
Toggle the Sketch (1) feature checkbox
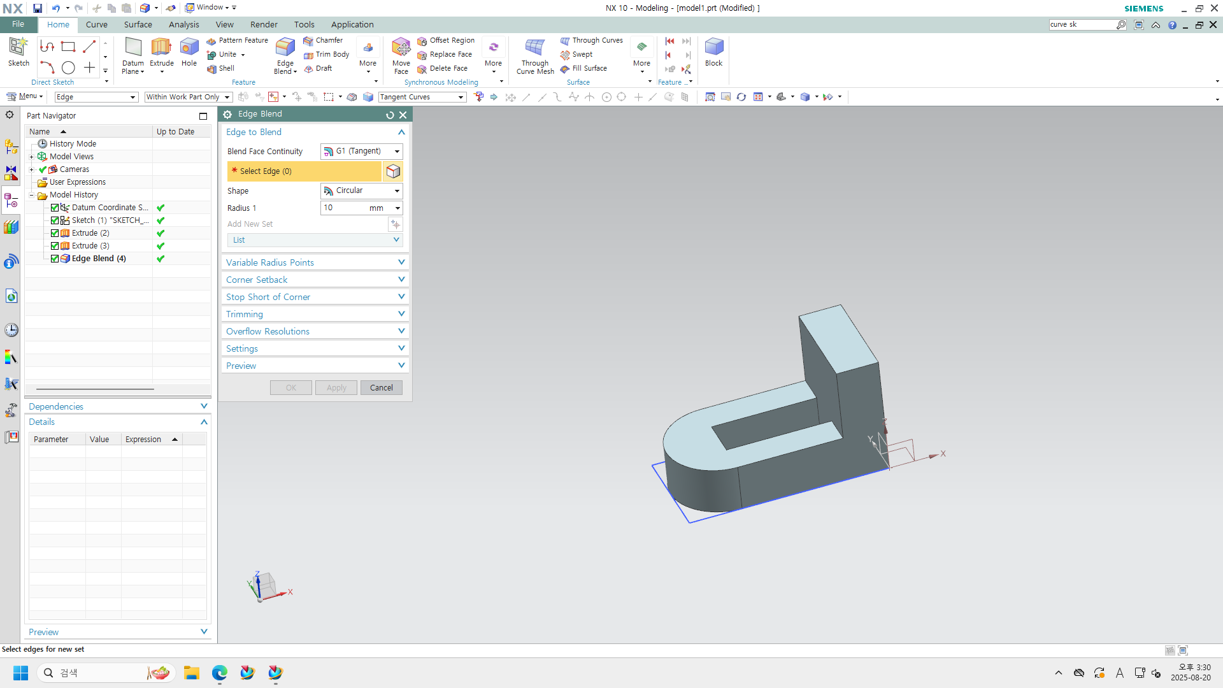(55, 220)
